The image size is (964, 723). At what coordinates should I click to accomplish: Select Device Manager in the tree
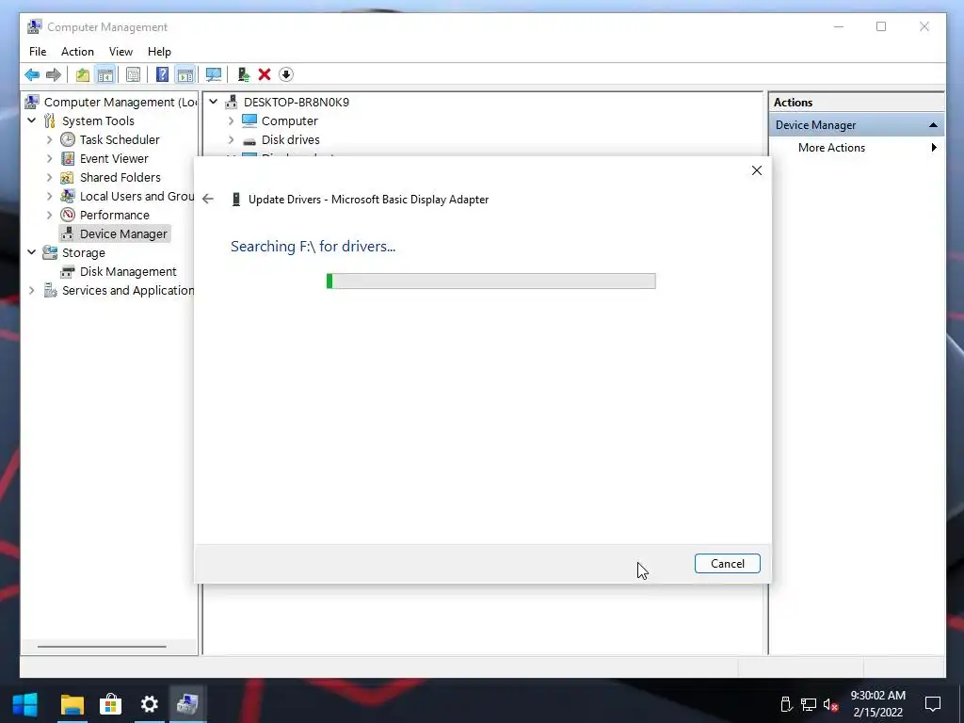(x=123, y=233)
